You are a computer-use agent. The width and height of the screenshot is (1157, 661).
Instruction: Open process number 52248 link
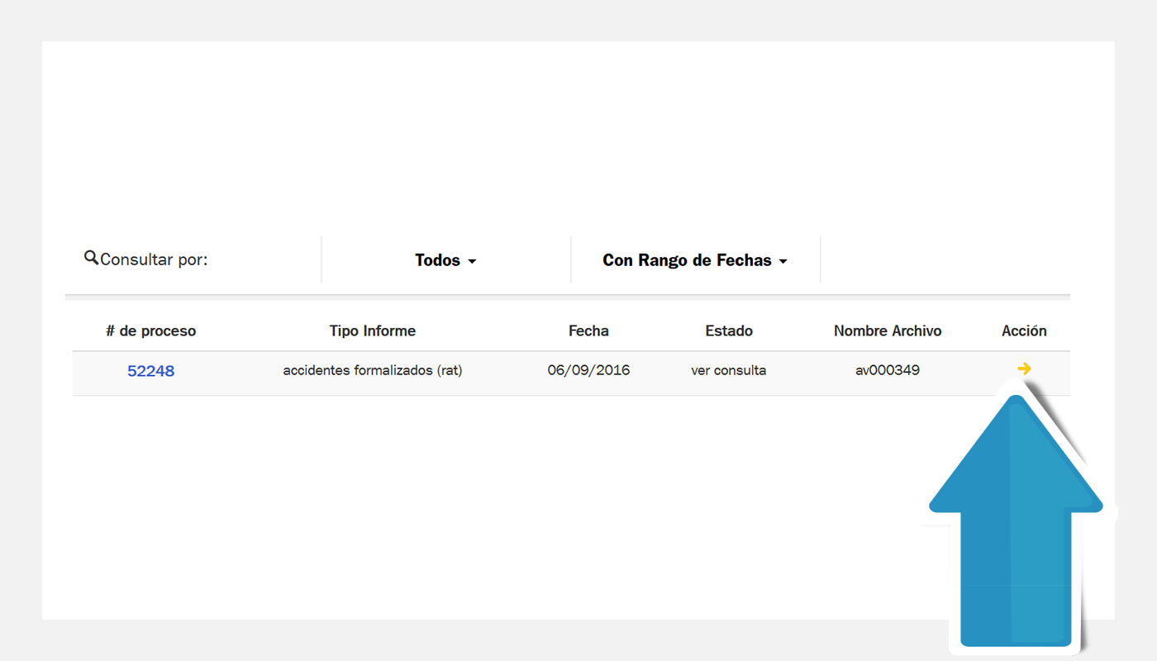pos(150,371)
